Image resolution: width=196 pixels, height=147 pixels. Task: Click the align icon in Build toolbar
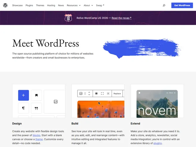point(97,94)
